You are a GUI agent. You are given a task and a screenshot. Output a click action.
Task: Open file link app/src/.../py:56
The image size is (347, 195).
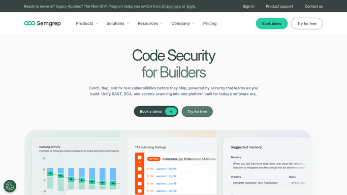point(166,169)
